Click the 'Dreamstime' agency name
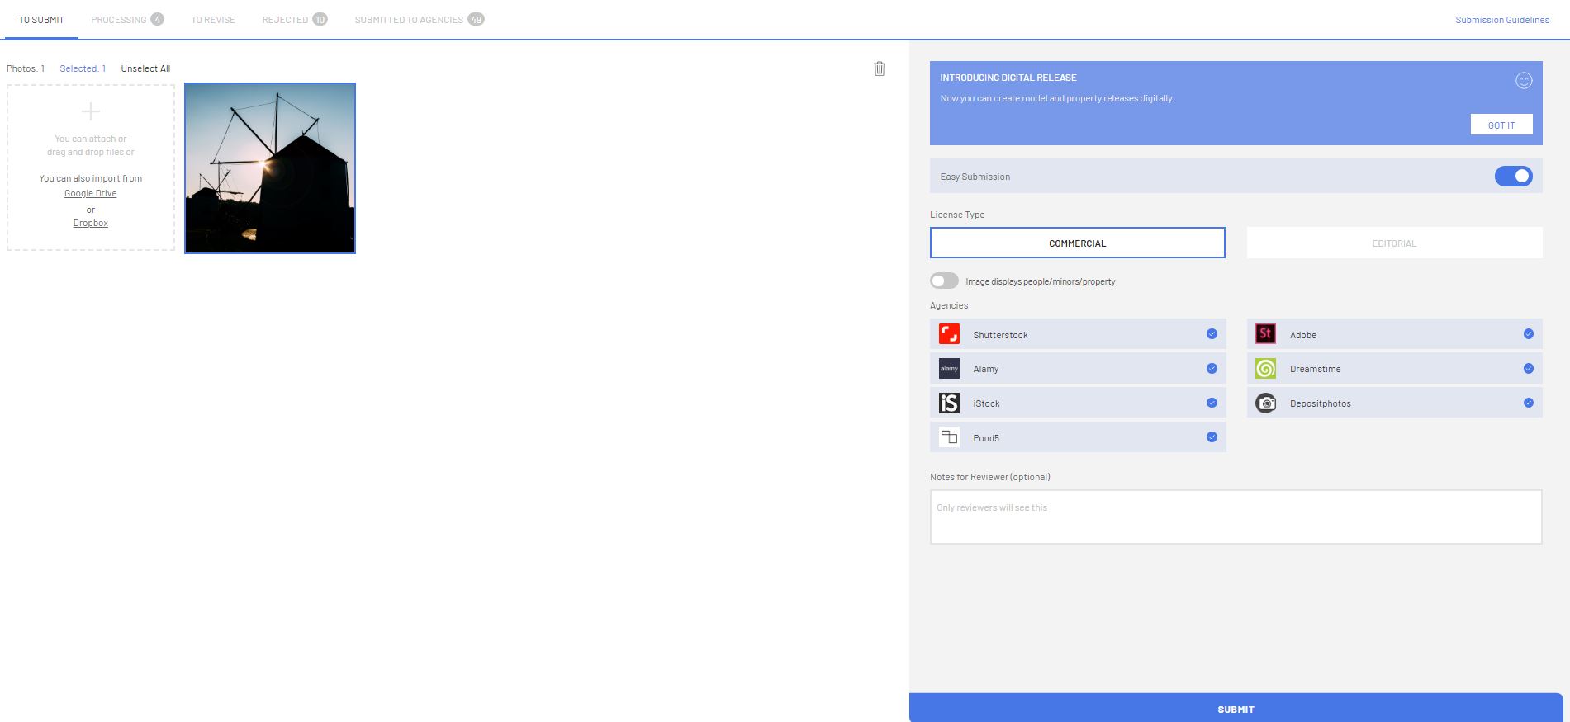Screen dimensions: 1570x722 [x=1315, y=369]
